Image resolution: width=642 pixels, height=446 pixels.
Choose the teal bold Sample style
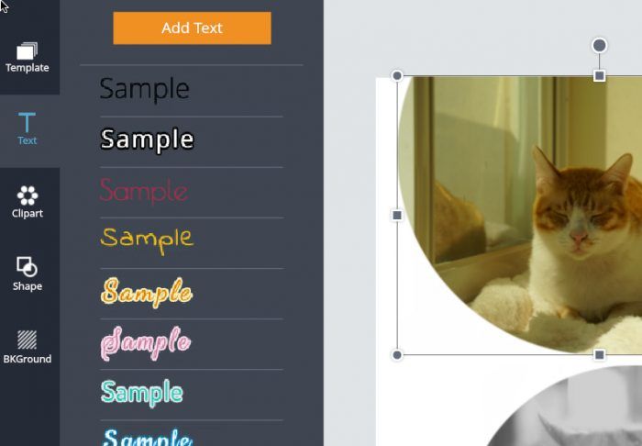141,393
